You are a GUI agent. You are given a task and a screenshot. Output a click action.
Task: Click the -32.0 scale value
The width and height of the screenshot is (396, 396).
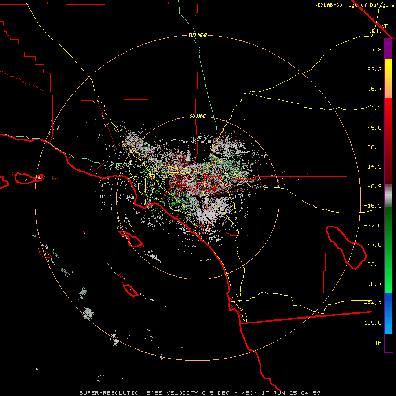coord(373,226)
